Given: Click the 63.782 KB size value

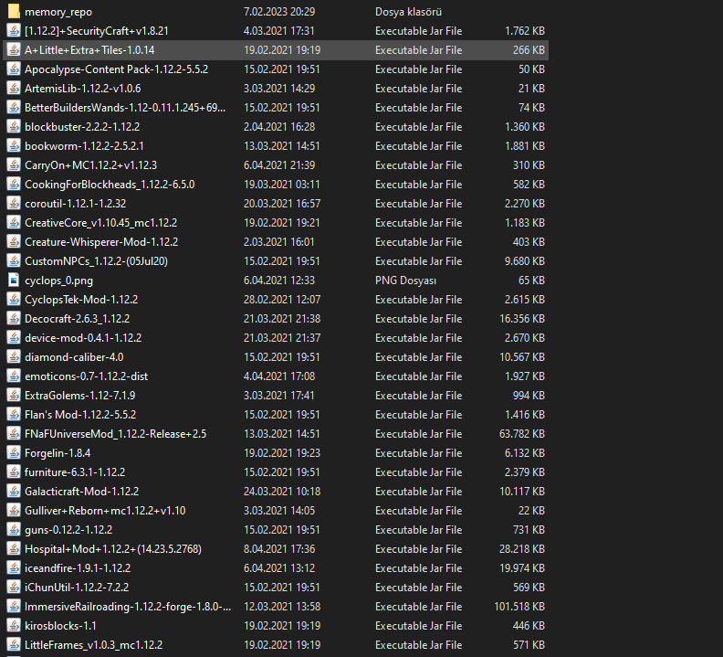Looking at the screenshot, I should click(522, 434).
